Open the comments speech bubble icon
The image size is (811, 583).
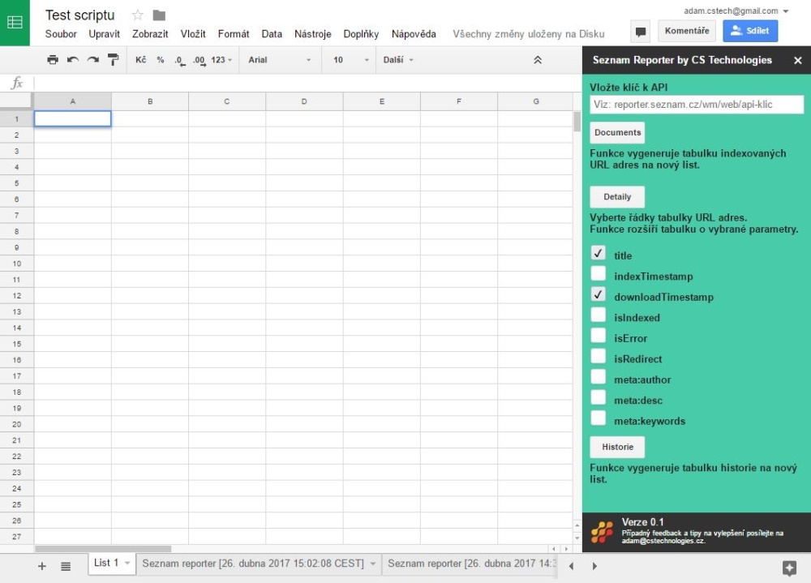pos(641,31)
